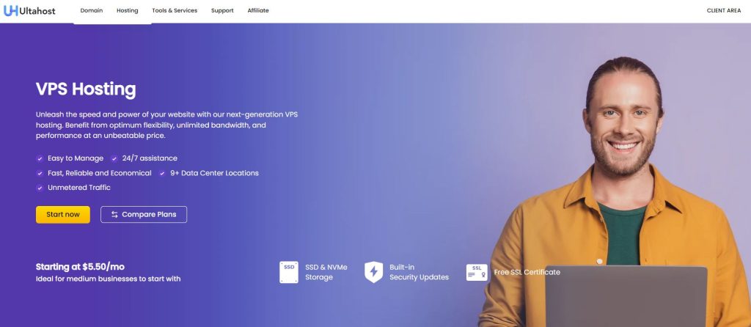Screen dimensions: 751x327
Task: Click the checkmark beside Easy to Manage
Action: 40,158
